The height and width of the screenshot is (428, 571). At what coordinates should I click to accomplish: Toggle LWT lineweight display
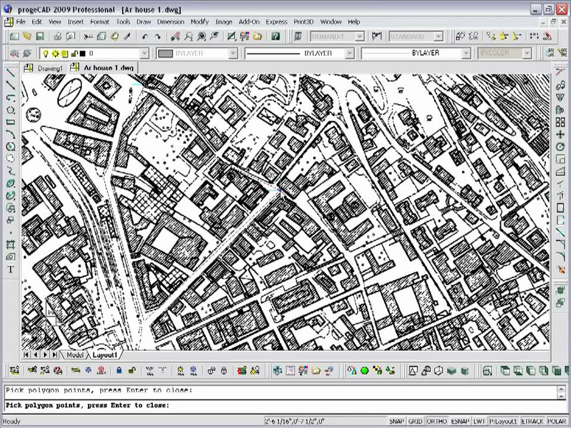(479, 421)
